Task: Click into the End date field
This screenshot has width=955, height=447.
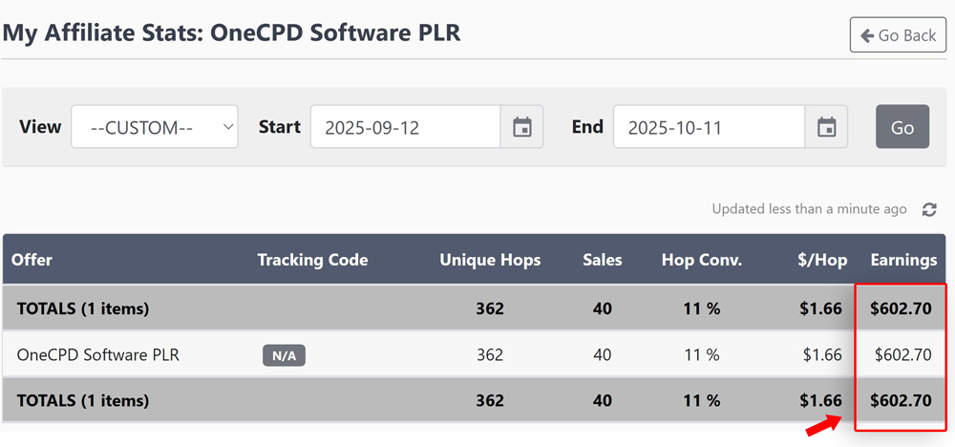Action: click(x=708, y=127)
